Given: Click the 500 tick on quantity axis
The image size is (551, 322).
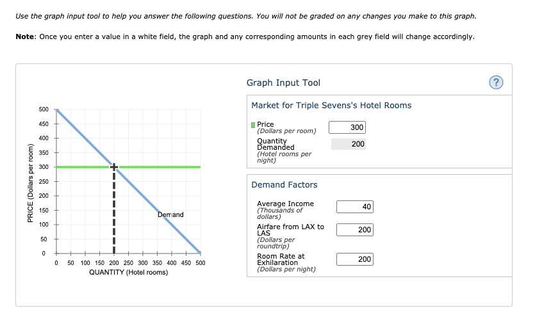Looking at the screenshot, I should coord(201,263).
